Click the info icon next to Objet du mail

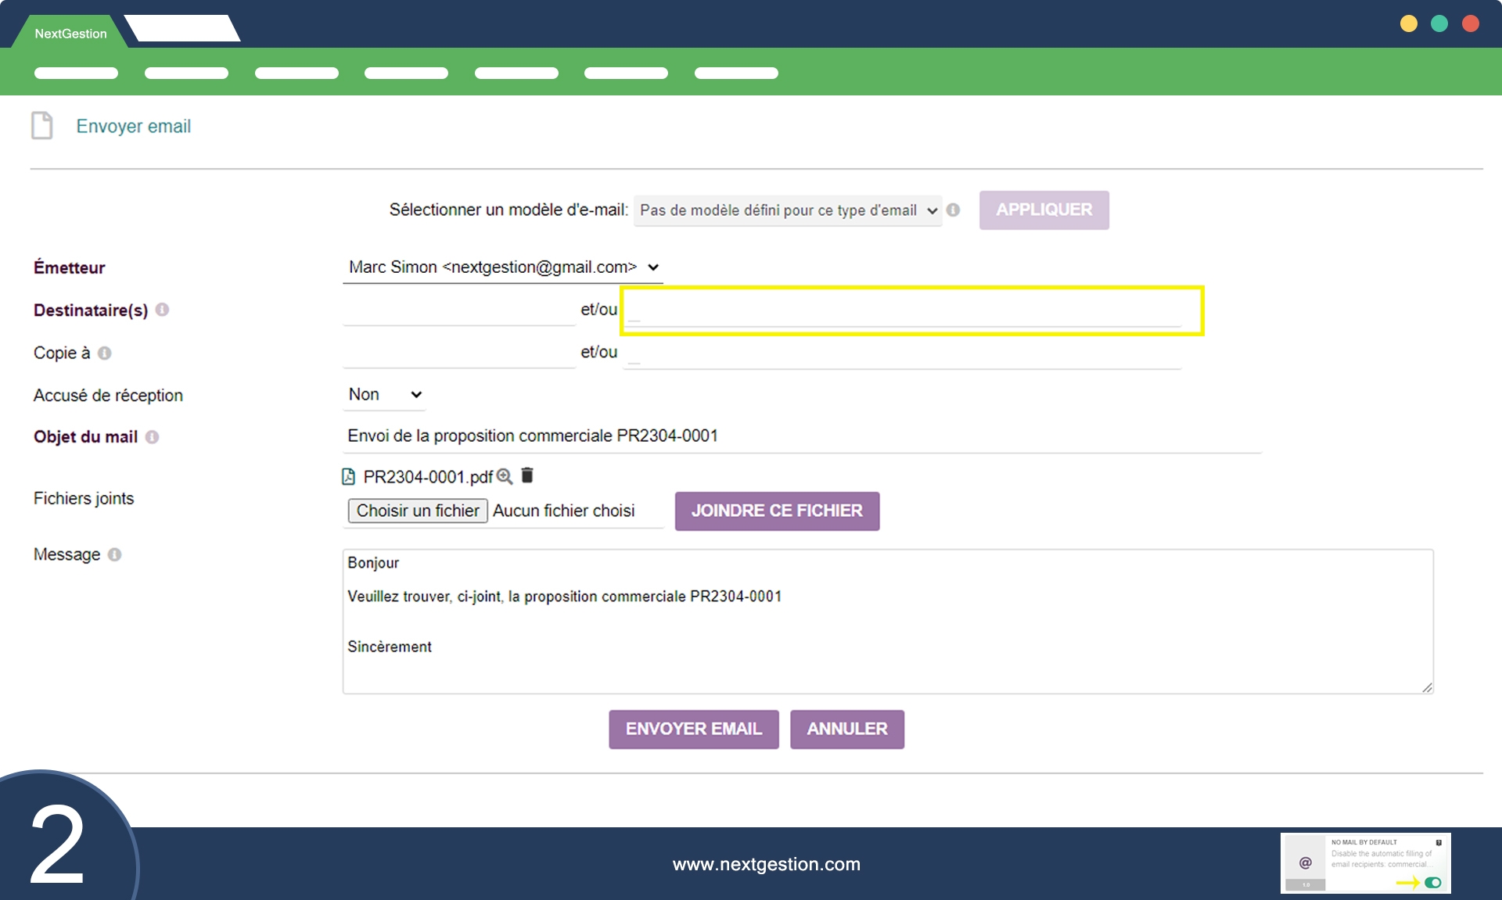click(x=152, y=437)
